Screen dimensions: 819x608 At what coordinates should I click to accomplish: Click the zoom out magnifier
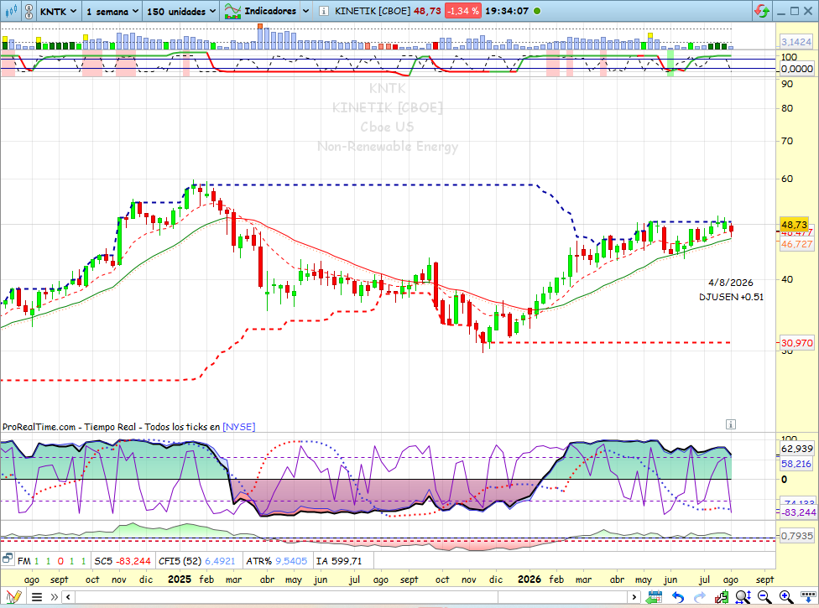(x=764, y=596)
